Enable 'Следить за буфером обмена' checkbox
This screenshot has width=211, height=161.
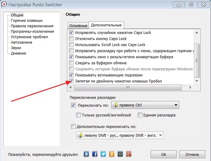point(71,63)
